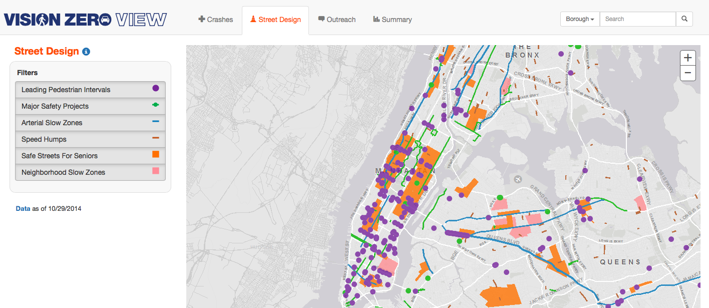Screen dimensions: 709x308
Task: Click the purple Leading Pedestrian Intervals dot
Action: coord(156,88)
